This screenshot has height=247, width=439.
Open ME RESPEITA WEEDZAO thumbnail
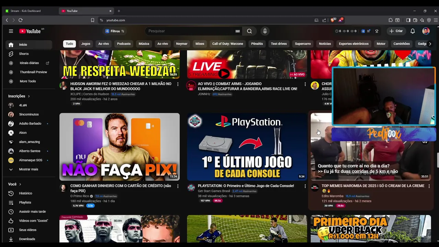(x=119, y=64)
